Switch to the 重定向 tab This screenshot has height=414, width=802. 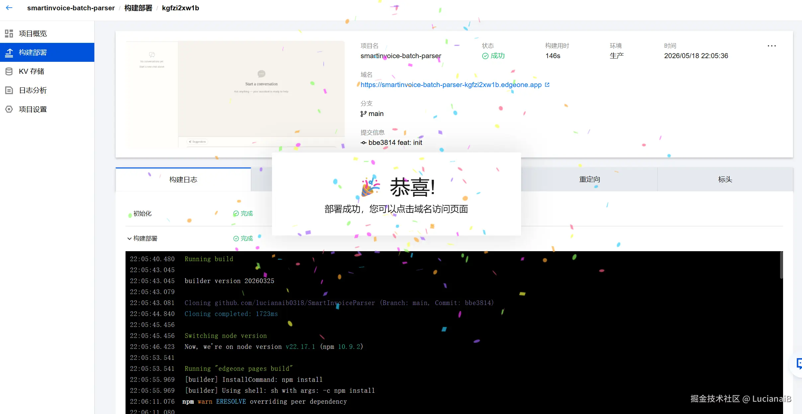click(589, 179)
